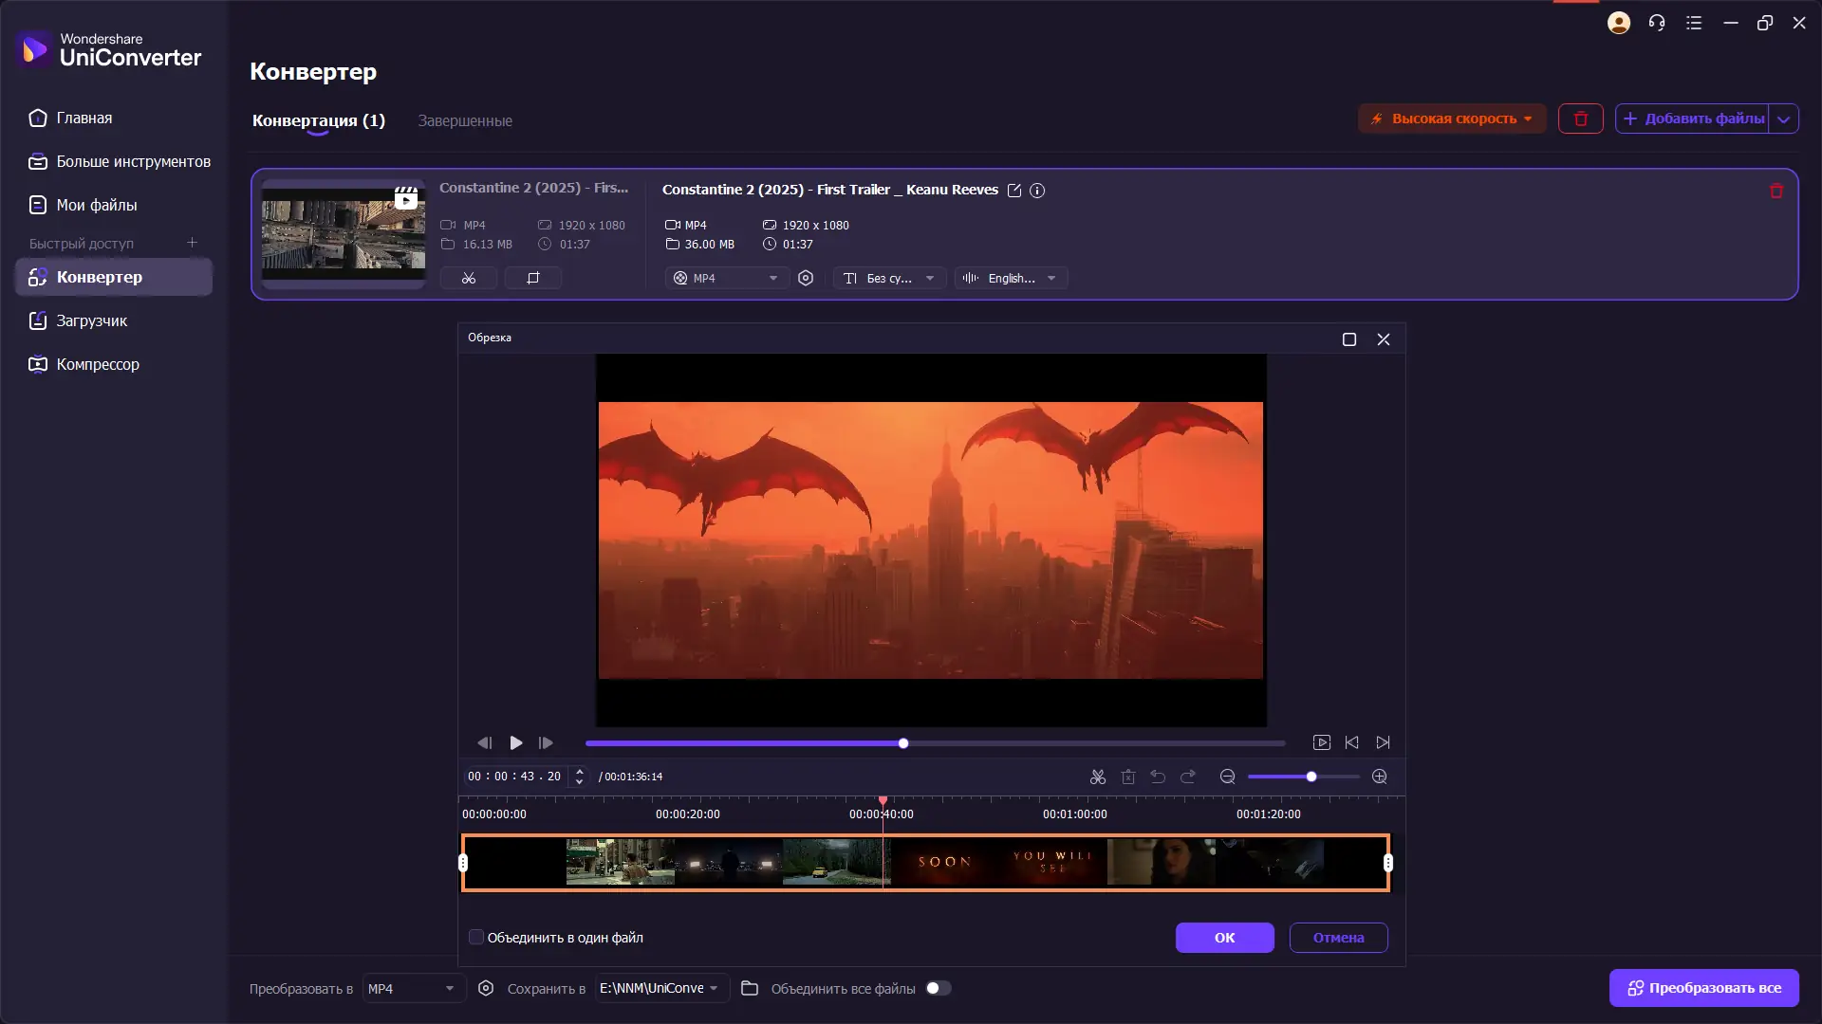Open the output settings gear next to MP4
Image resolution: width=1822 pixels, height=1024 pixels.
(806, 278)
